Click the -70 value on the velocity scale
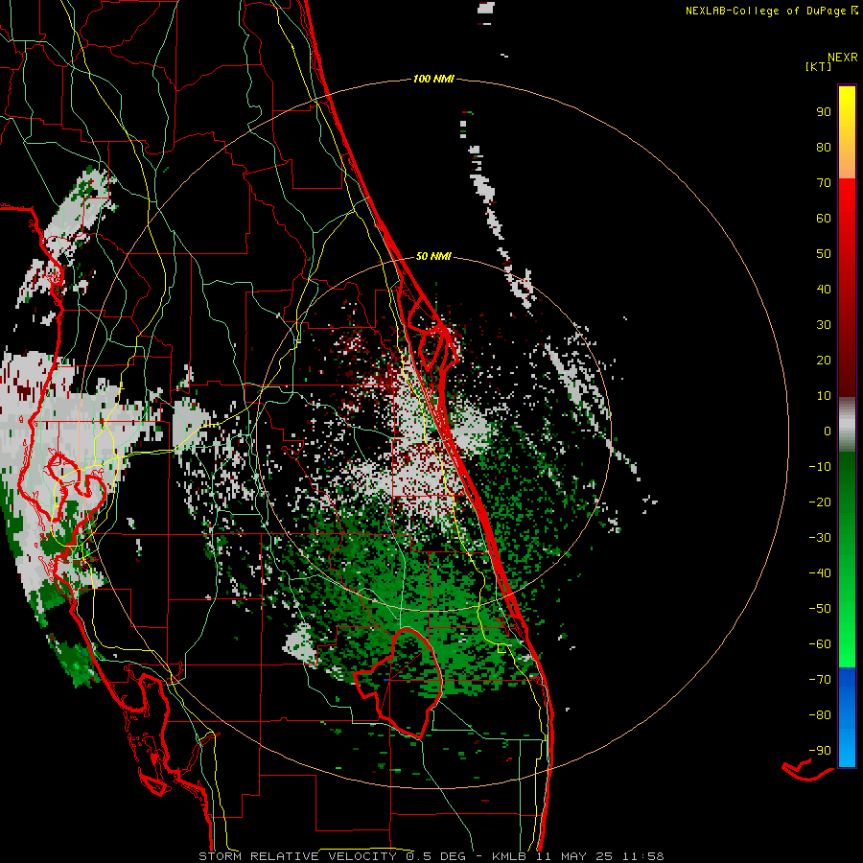The height and width of the screenshot is (863, 863). [x=820, y=680]
